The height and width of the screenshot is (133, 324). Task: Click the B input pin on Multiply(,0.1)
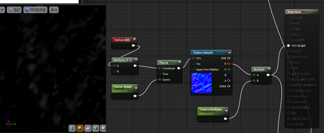point(114,71)
